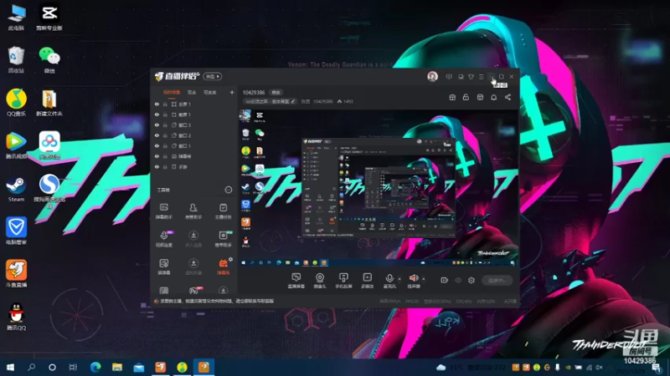The image size is (670, 376).
Task: Add a new scene with plus button
Action: tap(232, 93)
